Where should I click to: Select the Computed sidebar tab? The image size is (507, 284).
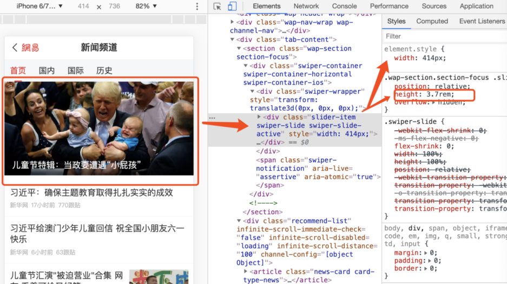click(432, 21)
